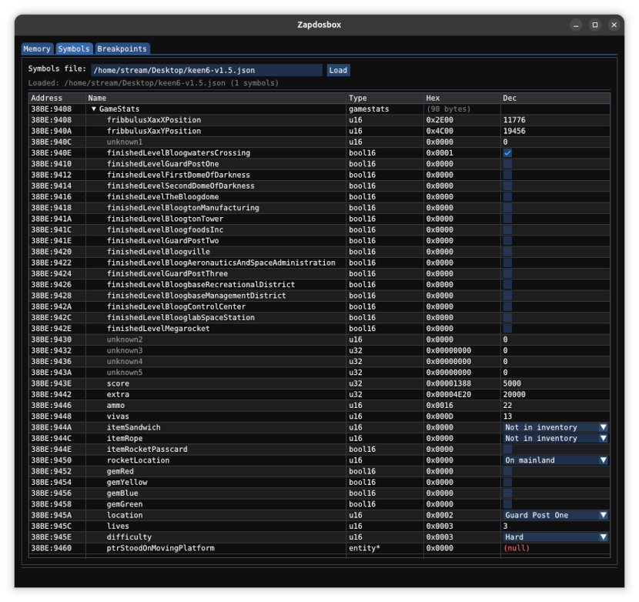Toggle itemRocketPasscard checkbox

tap(507, 449)
